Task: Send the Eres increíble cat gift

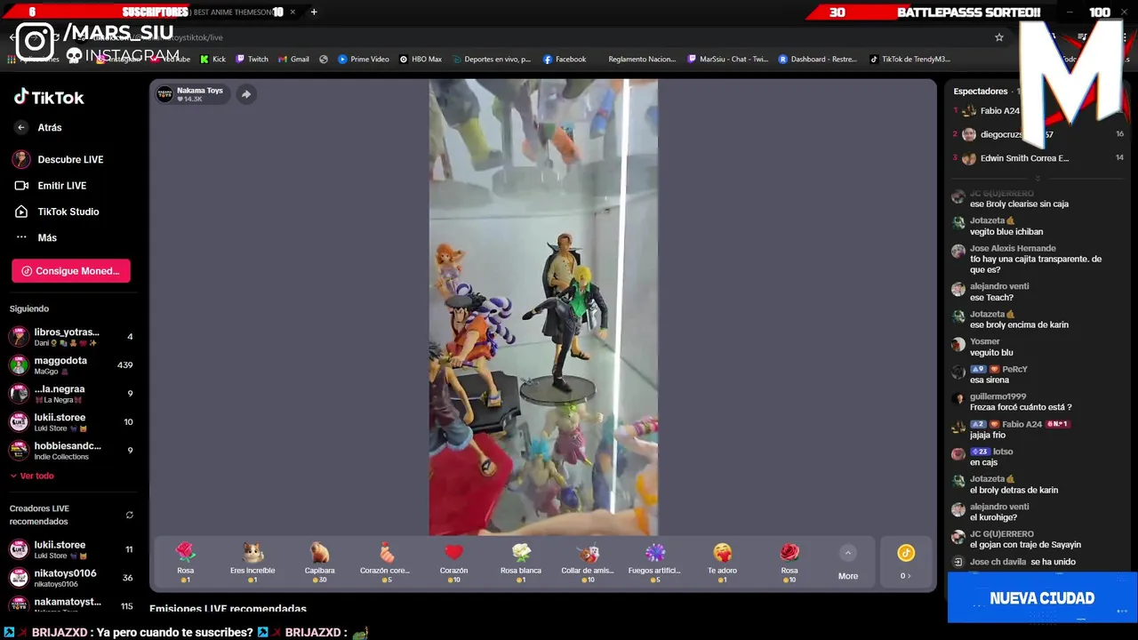Action: 252,563
